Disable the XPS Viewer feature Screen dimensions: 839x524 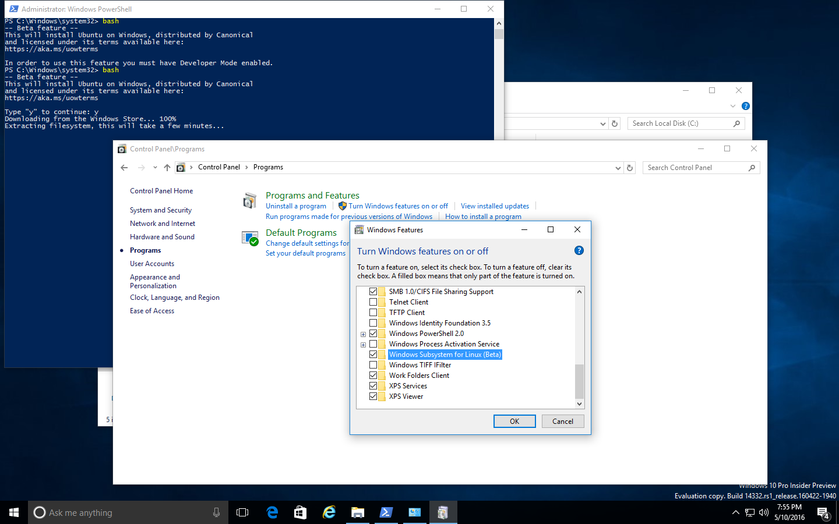[x=373, y=396]
